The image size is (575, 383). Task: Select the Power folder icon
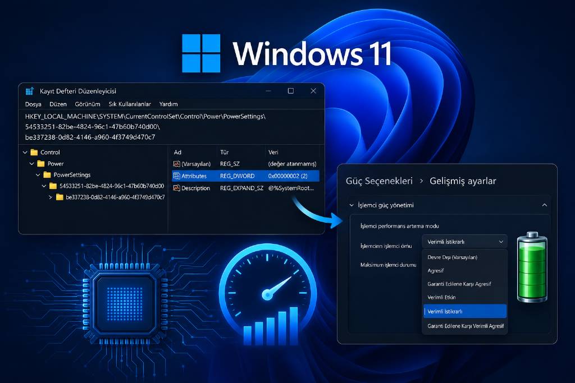click(40, 164)
